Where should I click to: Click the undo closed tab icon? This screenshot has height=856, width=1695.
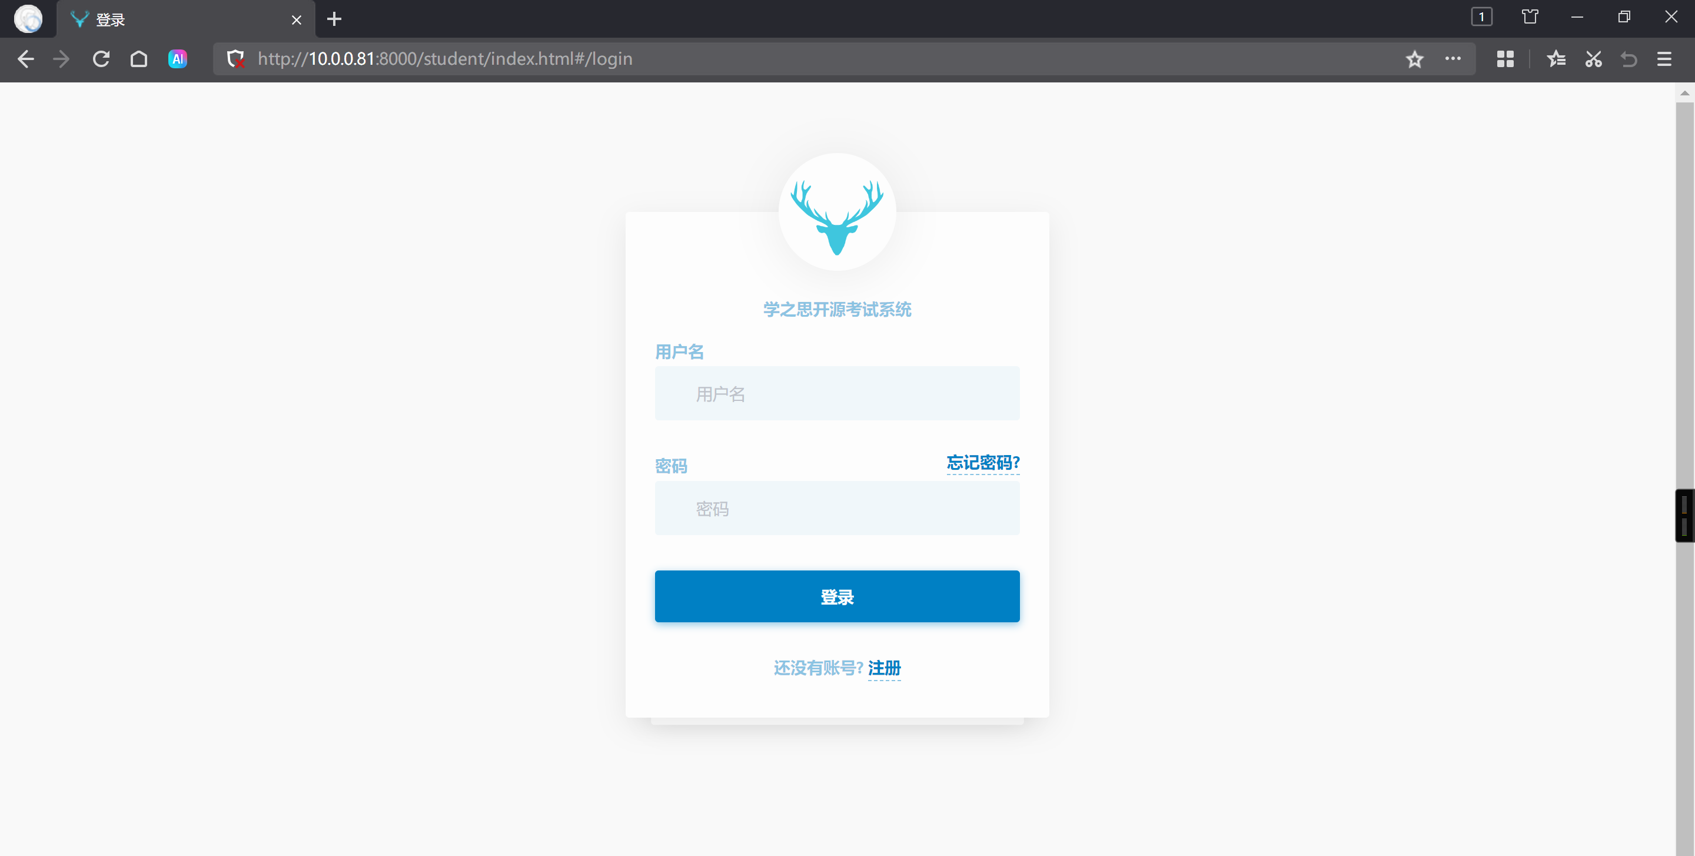pos(1629,59)
